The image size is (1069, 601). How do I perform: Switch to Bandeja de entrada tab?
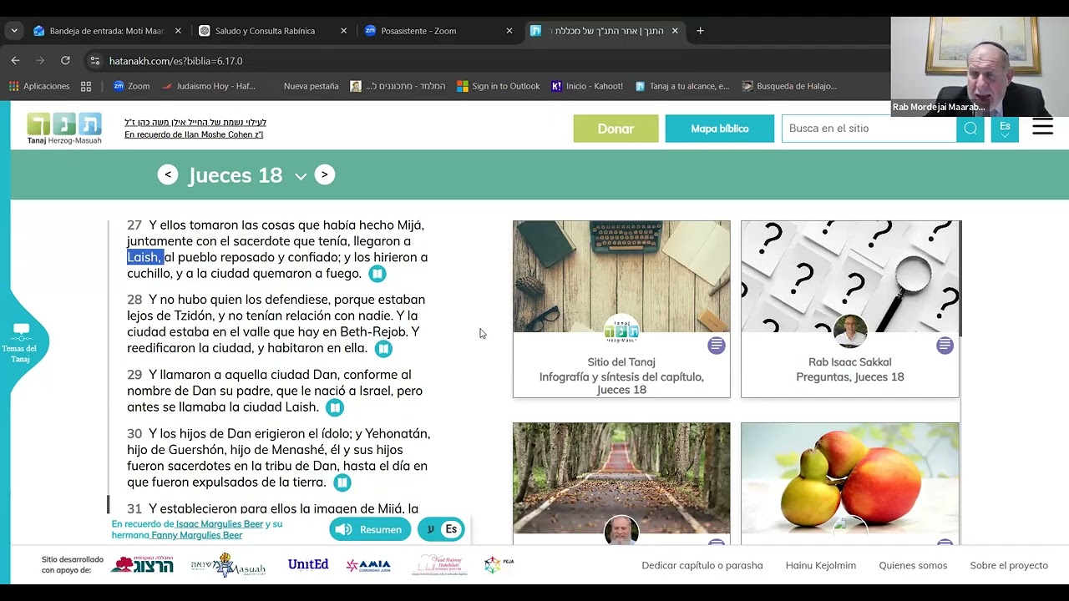click(x=106, y=31)
